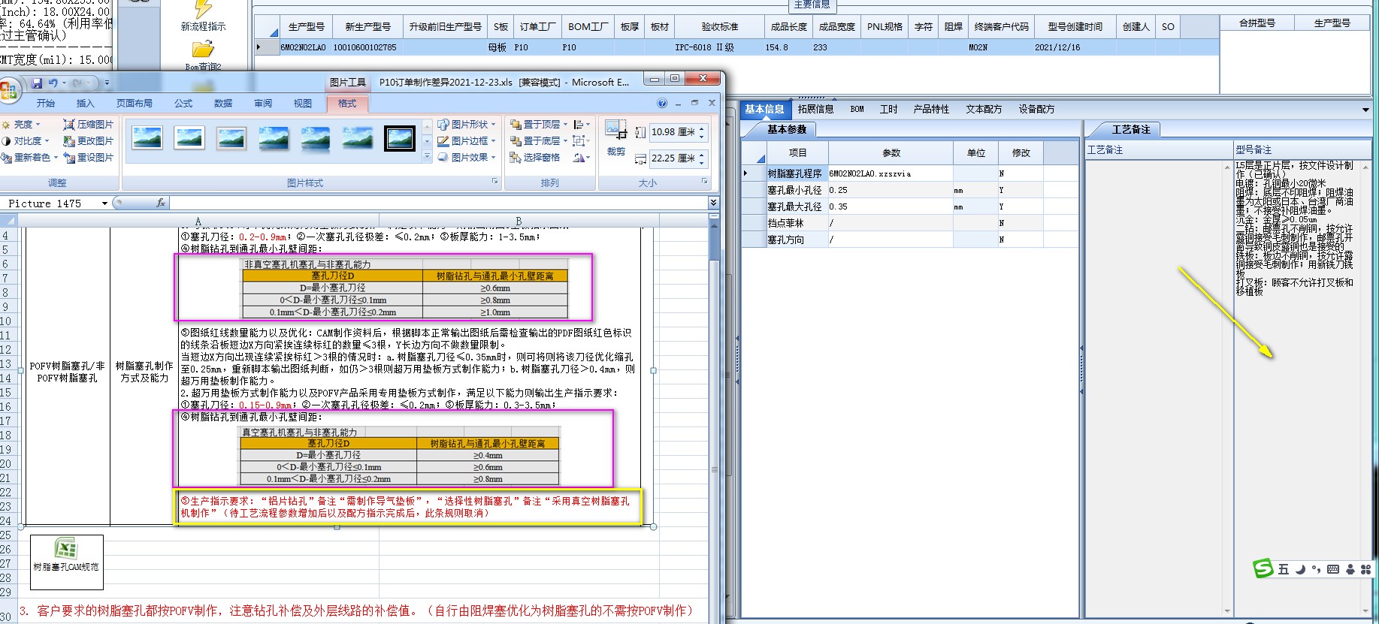Open the rotate objects dropdown
Screen dimensions: 1379x624
582,158
